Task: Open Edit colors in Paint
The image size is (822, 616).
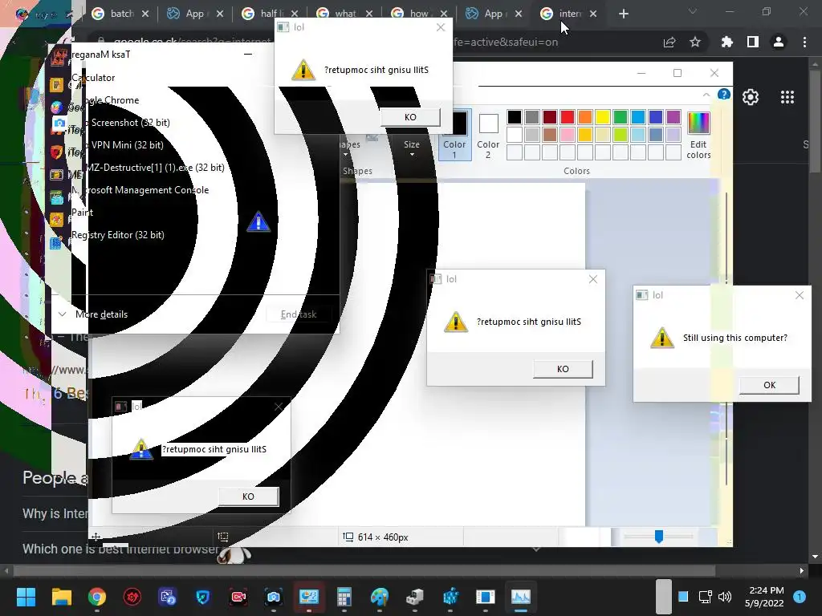Action: [x=698, y=135]
